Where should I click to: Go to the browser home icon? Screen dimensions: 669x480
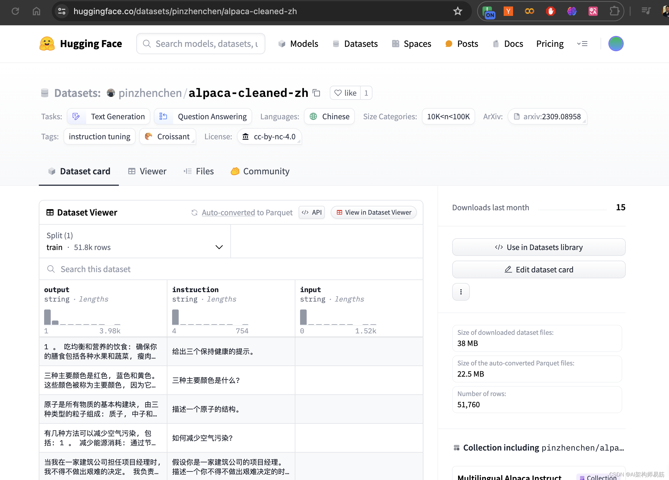pyautogui.click(x=36, y=11)
